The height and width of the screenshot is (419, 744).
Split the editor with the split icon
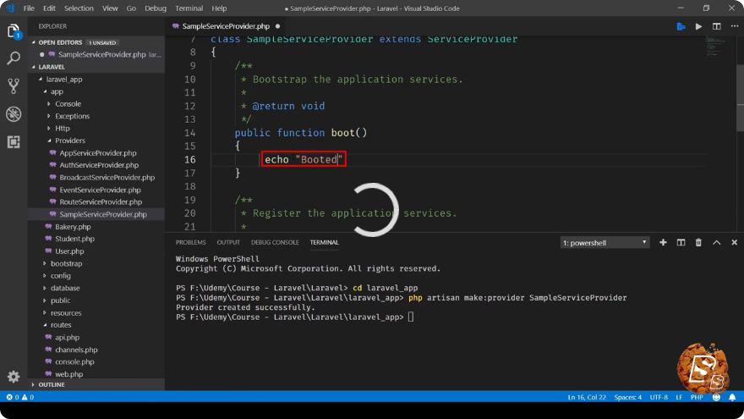(x=716, y=26)
